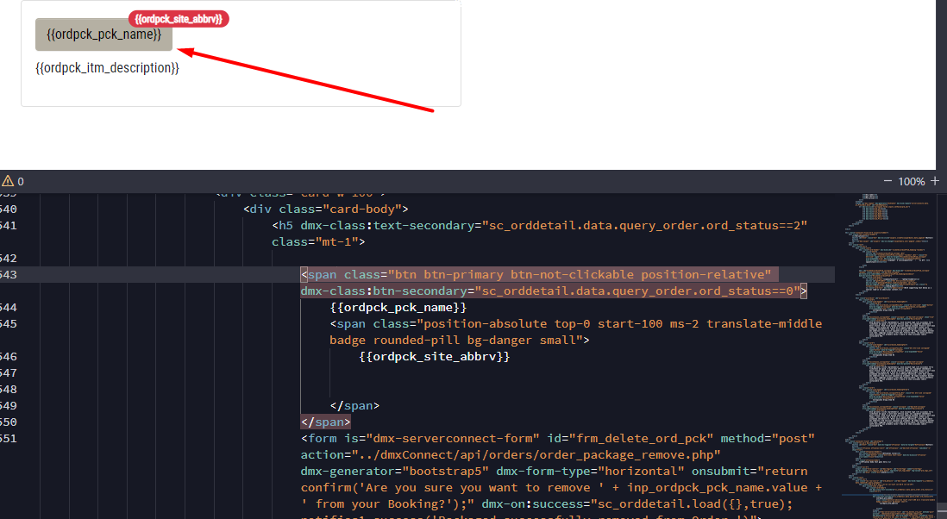Click the {{ordpck_itm_description}} text in preview
The height and width of the screenshot is (519, 947).
point(107,67)
